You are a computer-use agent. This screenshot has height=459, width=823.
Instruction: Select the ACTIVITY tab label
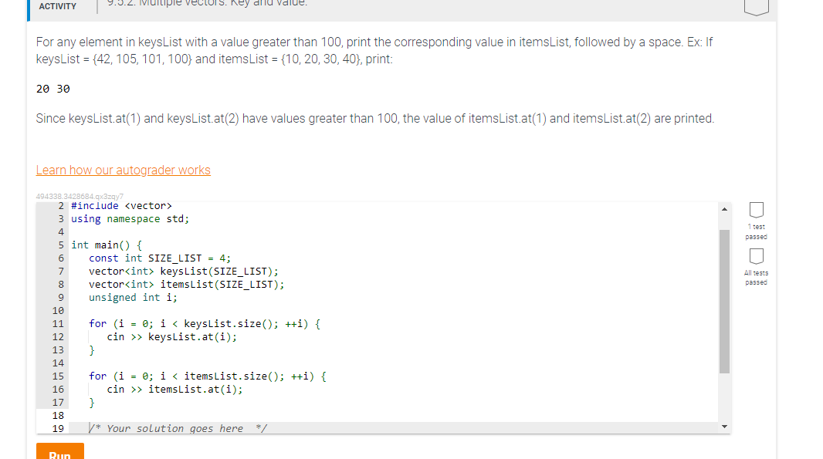pyautogui.click(x=57, y=6)
